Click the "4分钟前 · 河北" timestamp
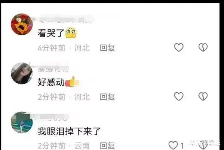Image resolution: width=224 pixels, height=150 pixels. click(64, 48)
